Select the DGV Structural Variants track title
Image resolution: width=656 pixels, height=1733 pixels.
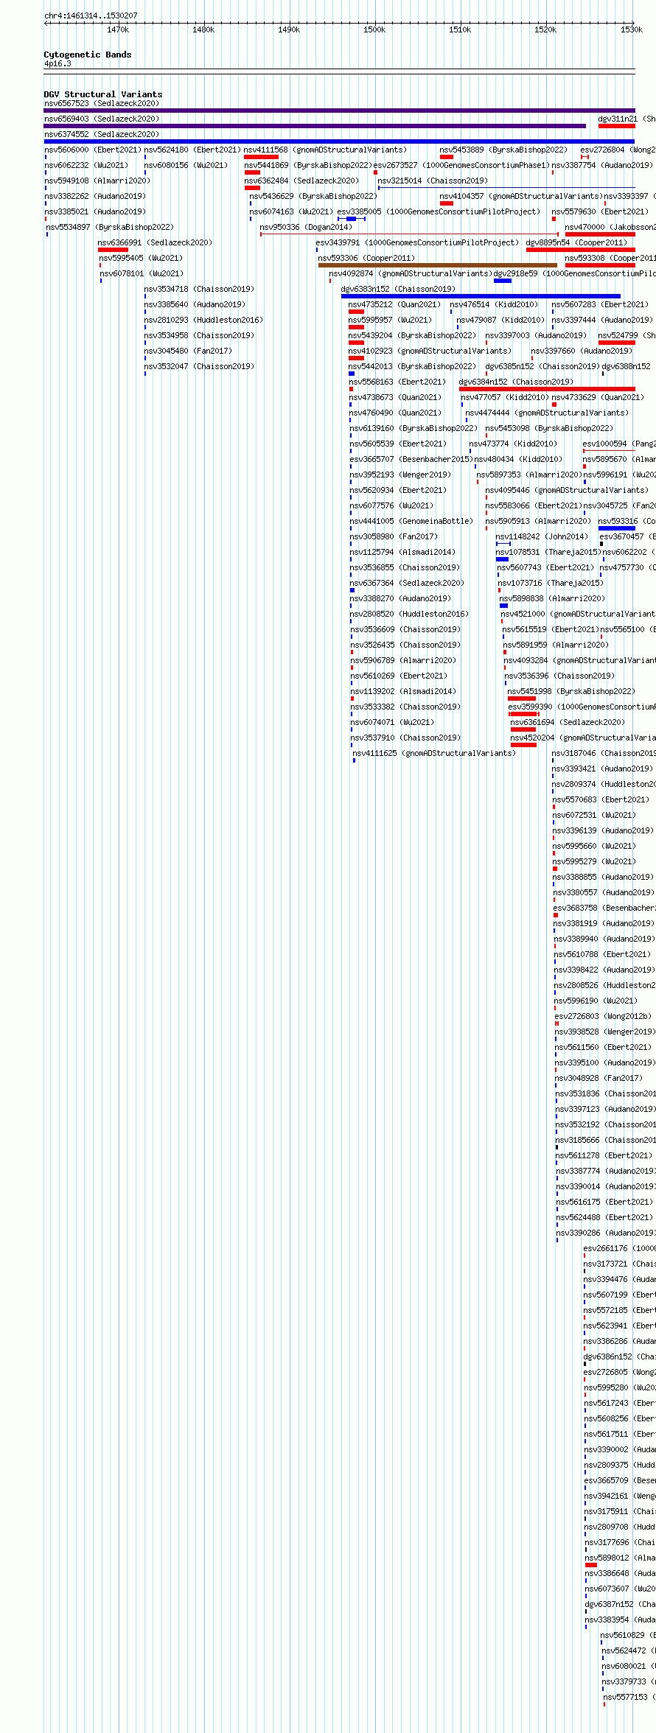(103, 94)
